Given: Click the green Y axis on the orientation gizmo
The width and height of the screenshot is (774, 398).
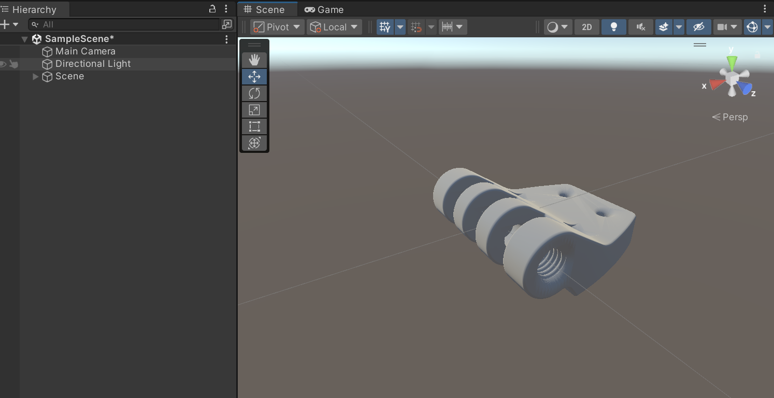Looking at the screenshot, I should [x=732, y=63].
